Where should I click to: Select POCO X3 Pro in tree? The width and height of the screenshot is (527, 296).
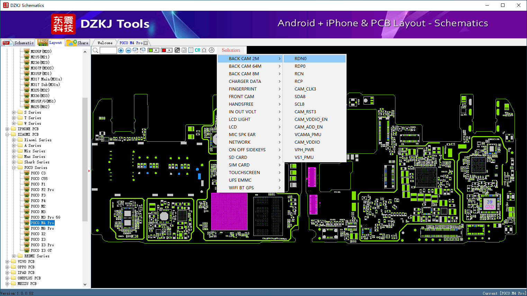pos(42,245)
